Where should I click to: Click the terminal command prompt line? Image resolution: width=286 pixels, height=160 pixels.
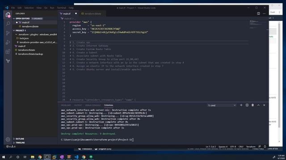pyautogui.click(x=97, y=140)
